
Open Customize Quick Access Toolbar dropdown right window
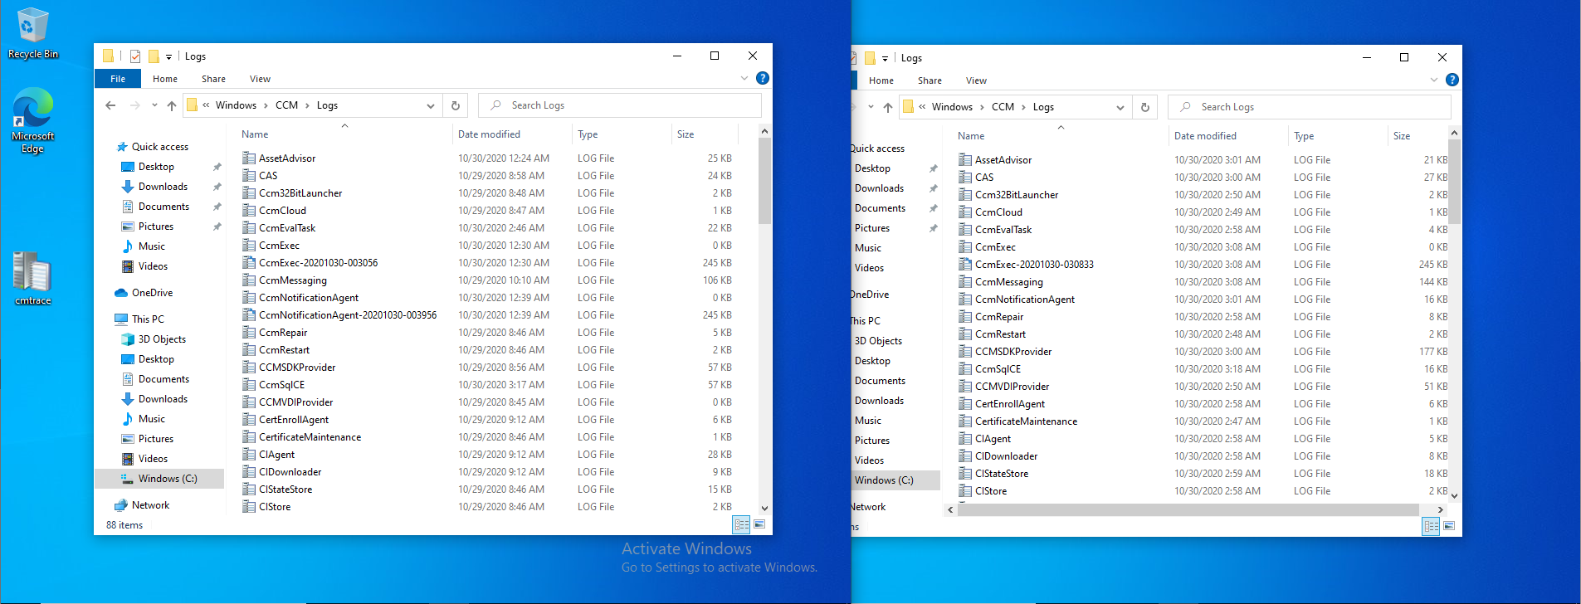[885, 59]
